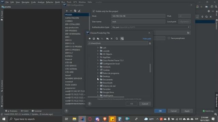This screenshot has width=218, height=122.
Task: Expand the 3D Objects folder
Action: tap(98, 54)
